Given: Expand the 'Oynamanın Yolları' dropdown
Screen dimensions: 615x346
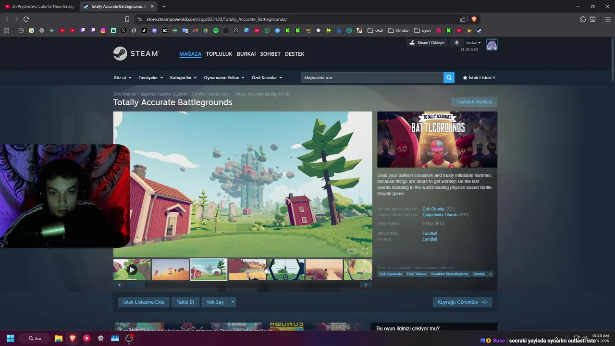Looking at the screenshot, I should pos(224,77).
